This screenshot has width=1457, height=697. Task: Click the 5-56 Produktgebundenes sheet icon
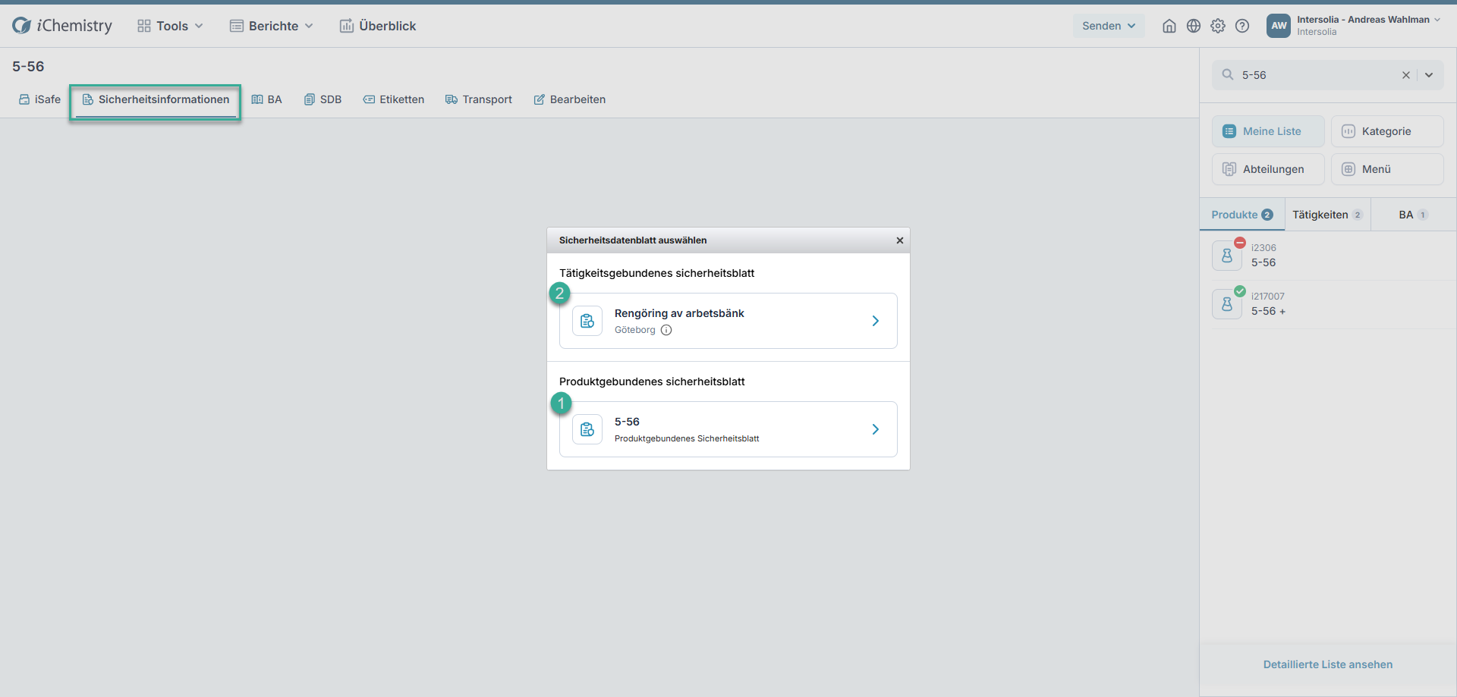(587, 429)
